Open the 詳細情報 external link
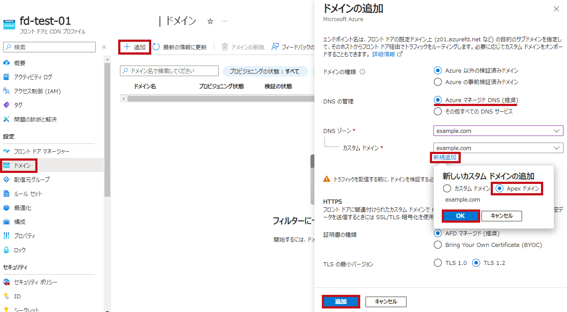This screenshot has height=312, width=567. (388, 55)
